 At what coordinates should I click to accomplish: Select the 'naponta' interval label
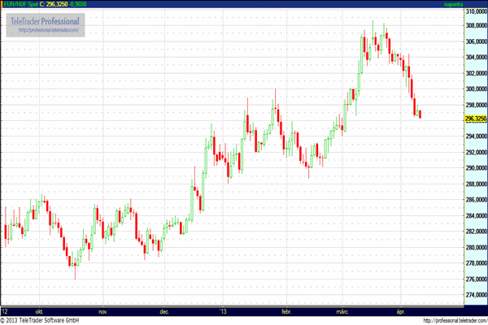(x=473, y=5)
